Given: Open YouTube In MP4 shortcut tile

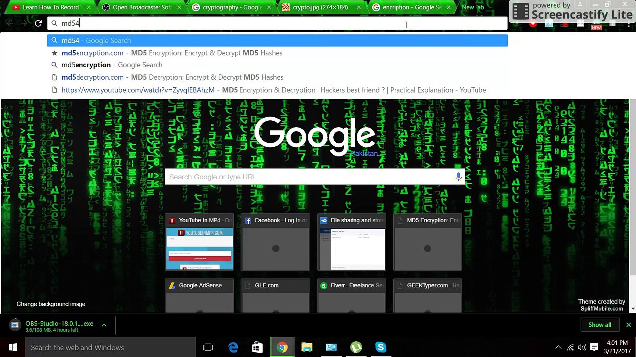Looking at the screenshot, I should click(199, 242).
